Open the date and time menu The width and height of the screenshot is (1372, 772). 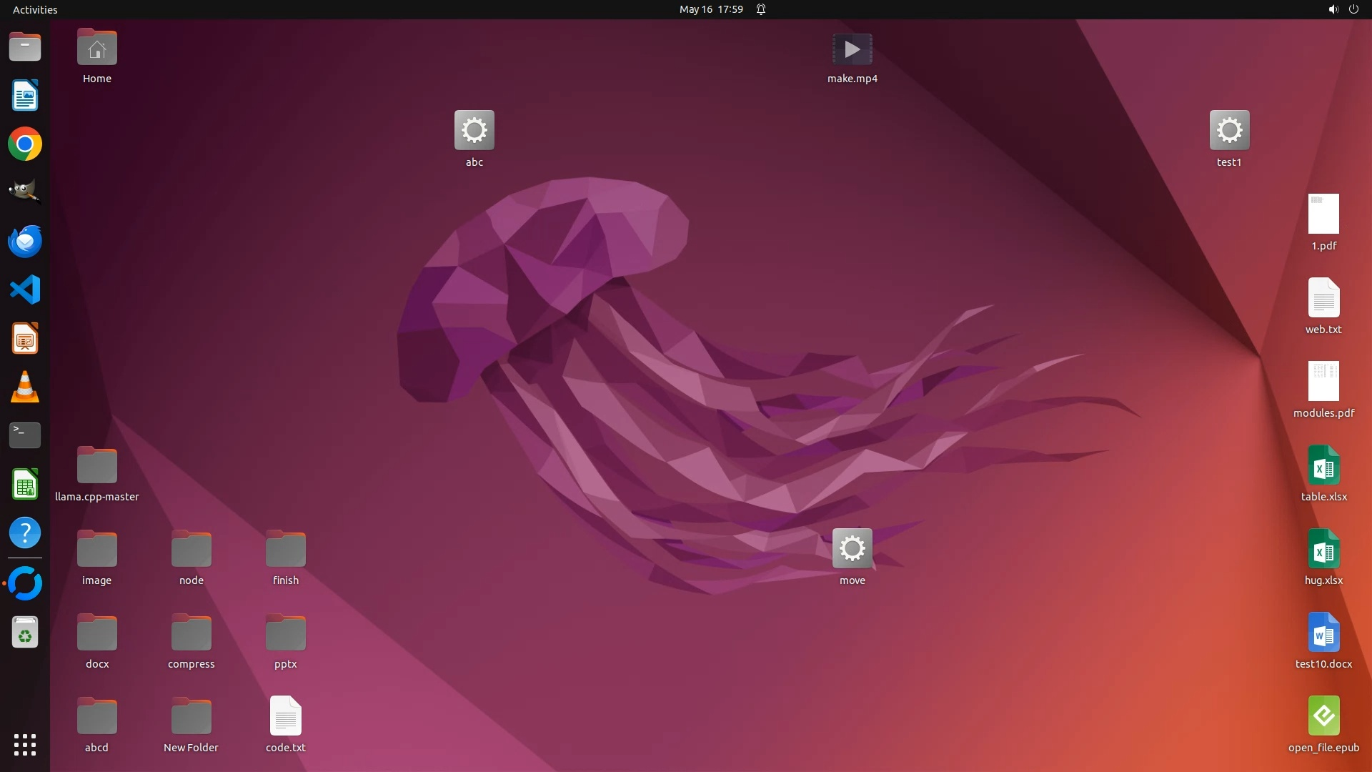[x=710, y=9]
